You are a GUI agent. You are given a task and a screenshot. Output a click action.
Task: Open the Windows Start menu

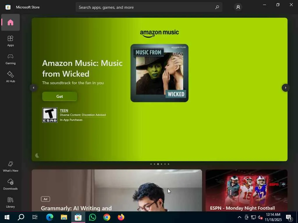7,217
